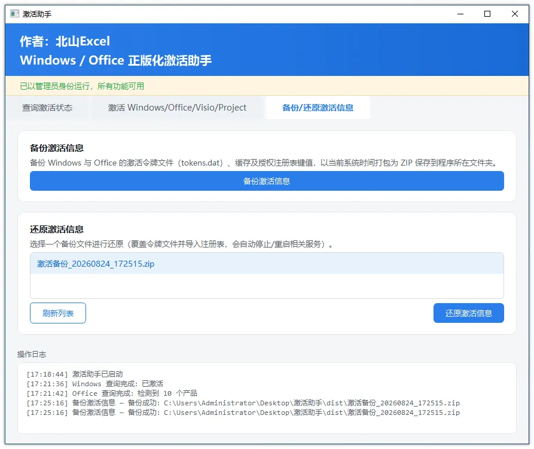
Task: Click the 还原激活信息 button
Action: point(469,313)
